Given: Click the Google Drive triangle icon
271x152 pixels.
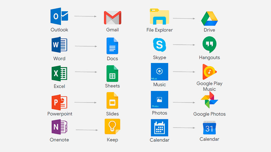Looking at the screenshot, I should (209, 18).
